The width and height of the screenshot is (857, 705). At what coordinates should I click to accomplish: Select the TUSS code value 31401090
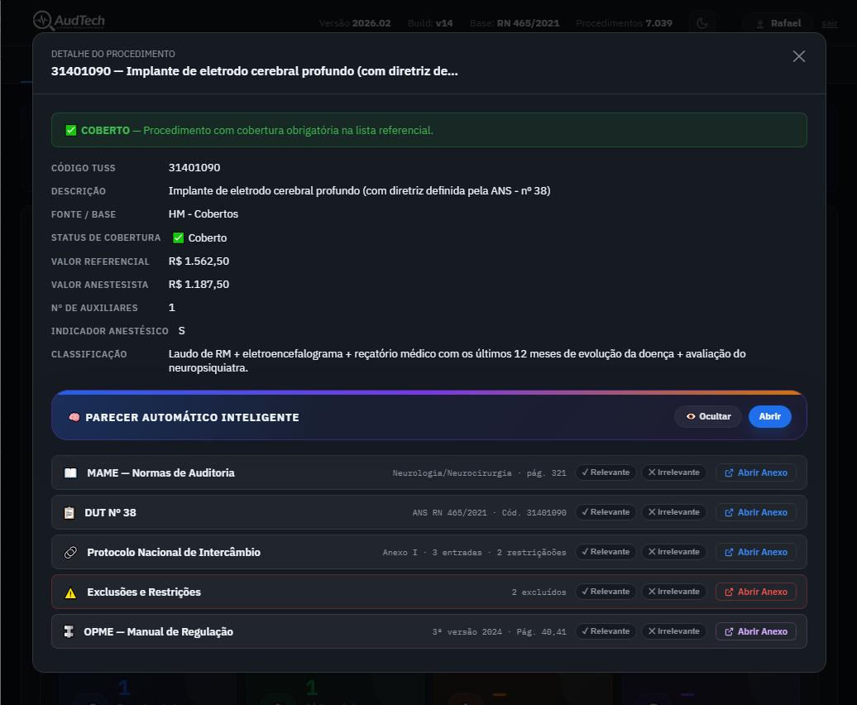click(x=194, y=168)
